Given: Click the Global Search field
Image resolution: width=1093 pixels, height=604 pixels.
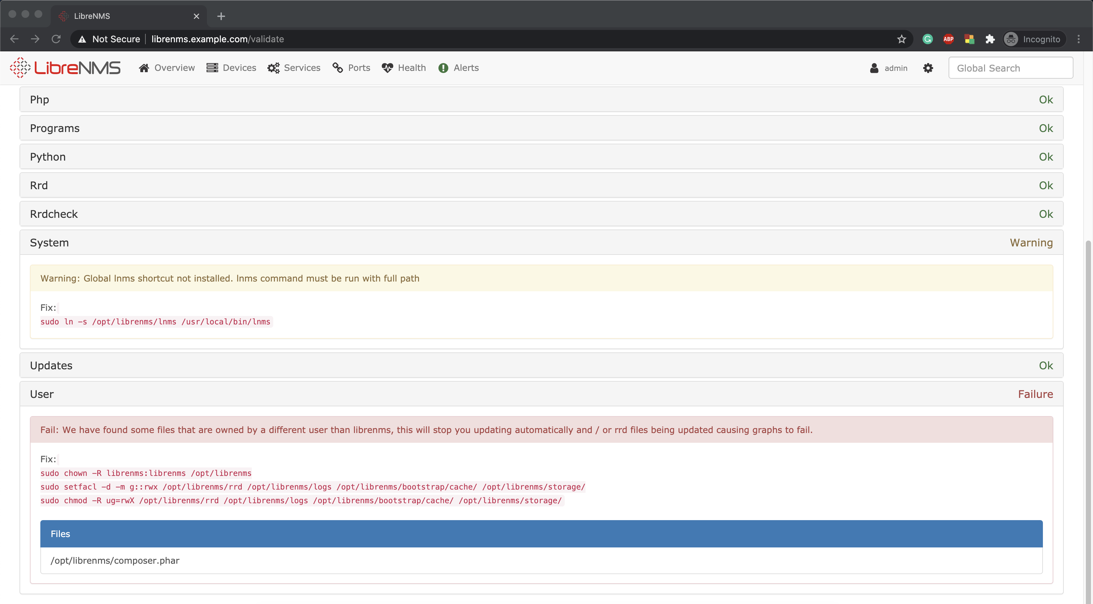Looking at the screenshot, I should point(1010,68).
